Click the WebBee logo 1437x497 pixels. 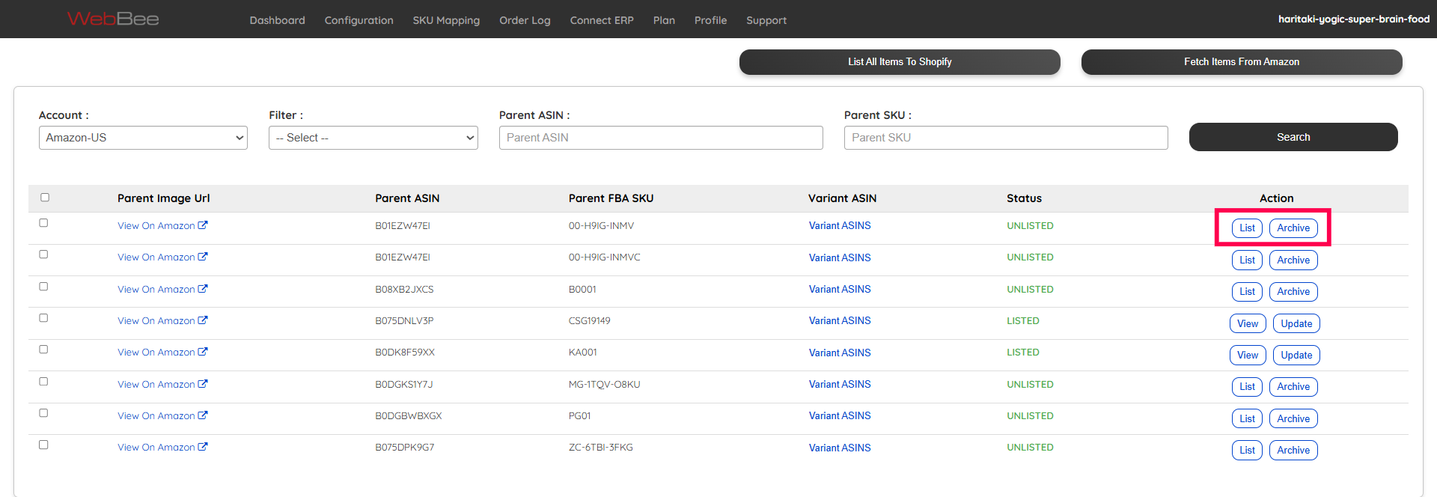click(113, 19)
